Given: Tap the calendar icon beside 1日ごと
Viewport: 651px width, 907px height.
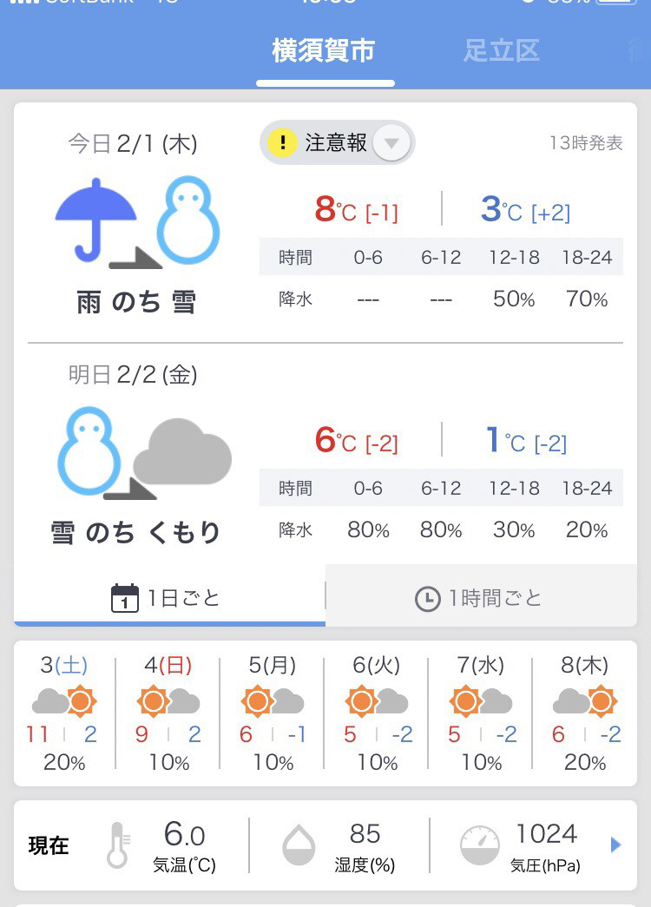Looking at the screenshot, I should [x=124, y=598].
